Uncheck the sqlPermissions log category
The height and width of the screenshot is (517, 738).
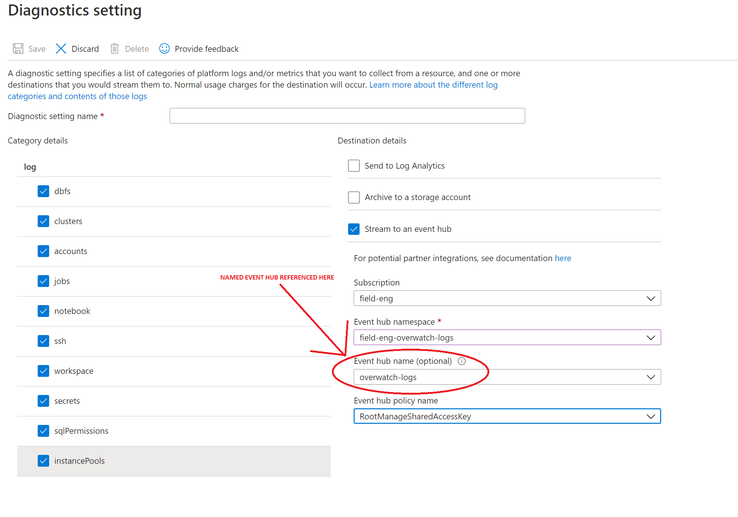point(44,431)
